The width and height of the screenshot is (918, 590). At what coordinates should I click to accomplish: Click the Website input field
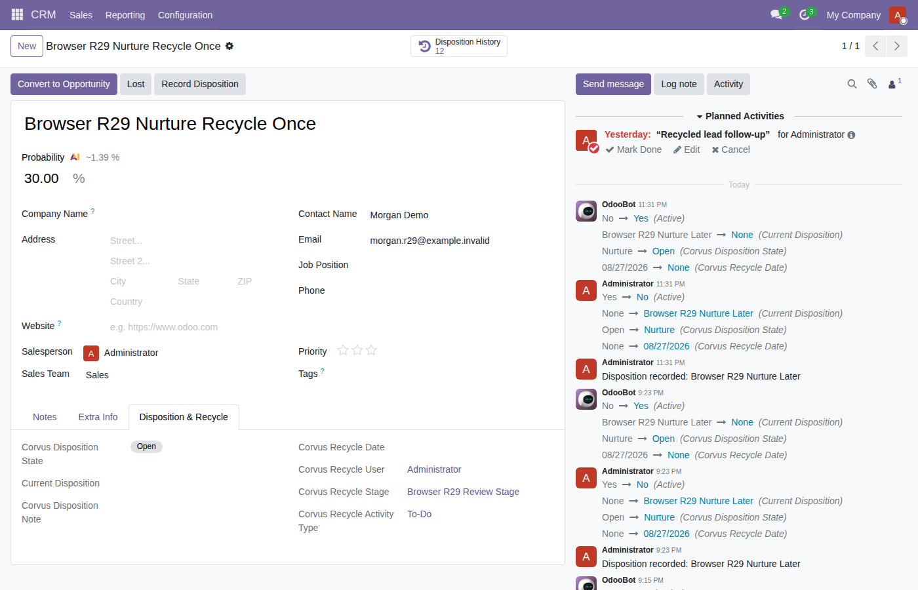point(194,327)
